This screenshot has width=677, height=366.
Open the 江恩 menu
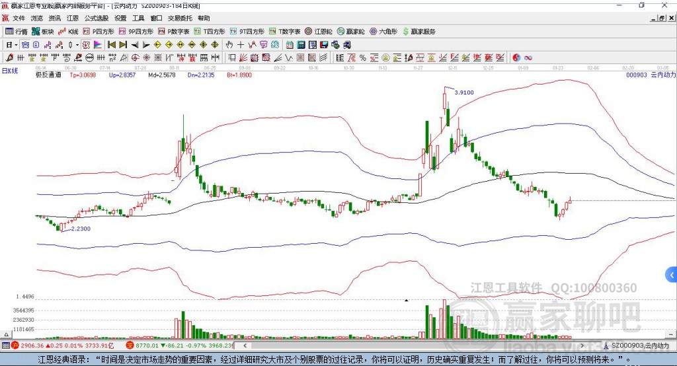click(73, 18)
